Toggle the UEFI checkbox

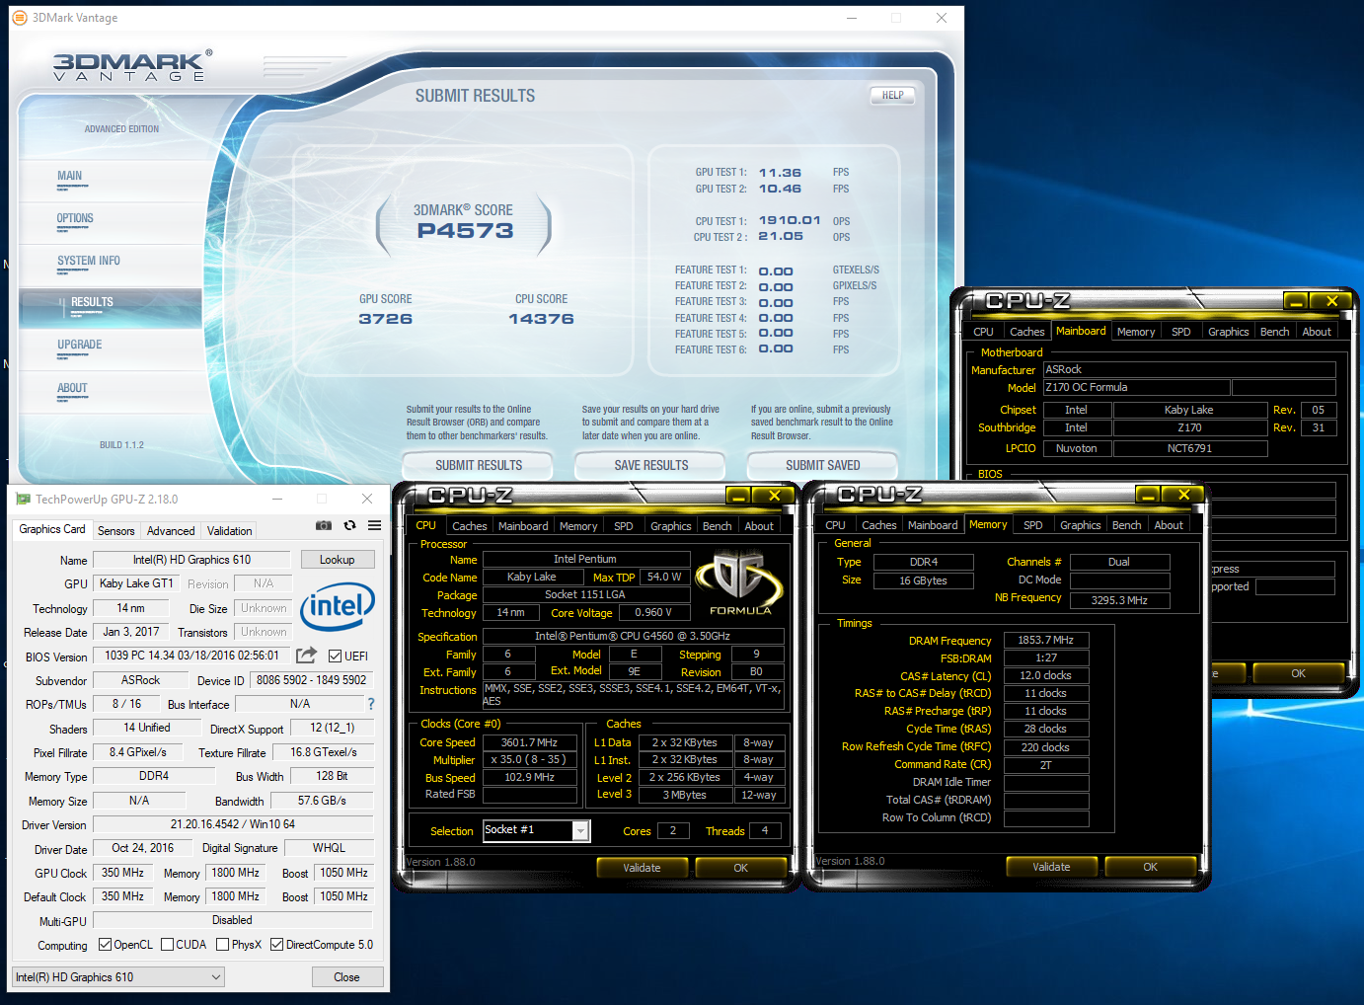(336, 657)
